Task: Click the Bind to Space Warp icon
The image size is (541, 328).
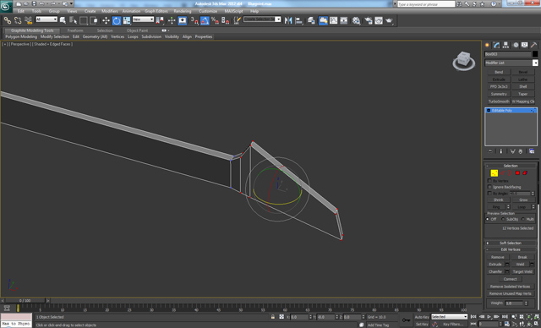Action: click(x=28, y=20)
